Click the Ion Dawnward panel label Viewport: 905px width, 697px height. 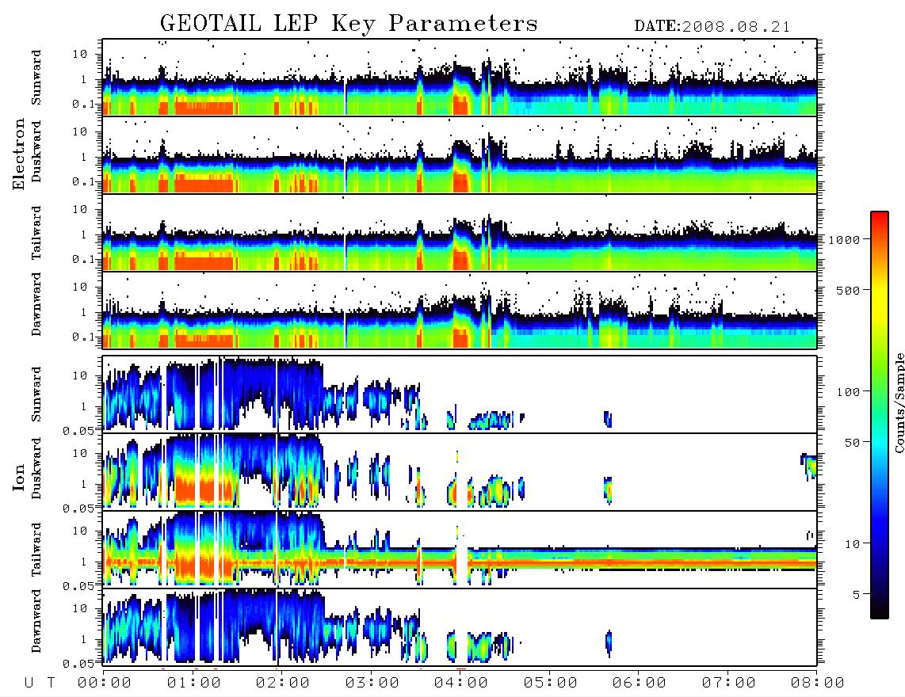coord(36,621)
